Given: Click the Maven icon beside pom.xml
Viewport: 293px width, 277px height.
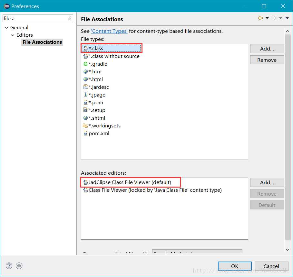Looking at the screenshot, I should click(x=85, y=134).
